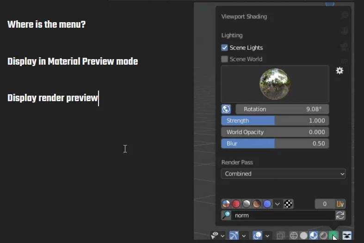Screen dimensions: 364x243
Task: Toggle the viewport gizmos button
Action: 234,236
